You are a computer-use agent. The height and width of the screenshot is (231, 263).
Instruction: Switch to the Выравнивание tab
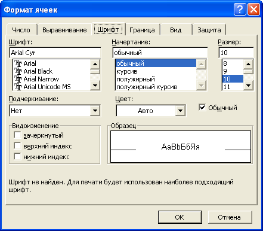point(64,30)
